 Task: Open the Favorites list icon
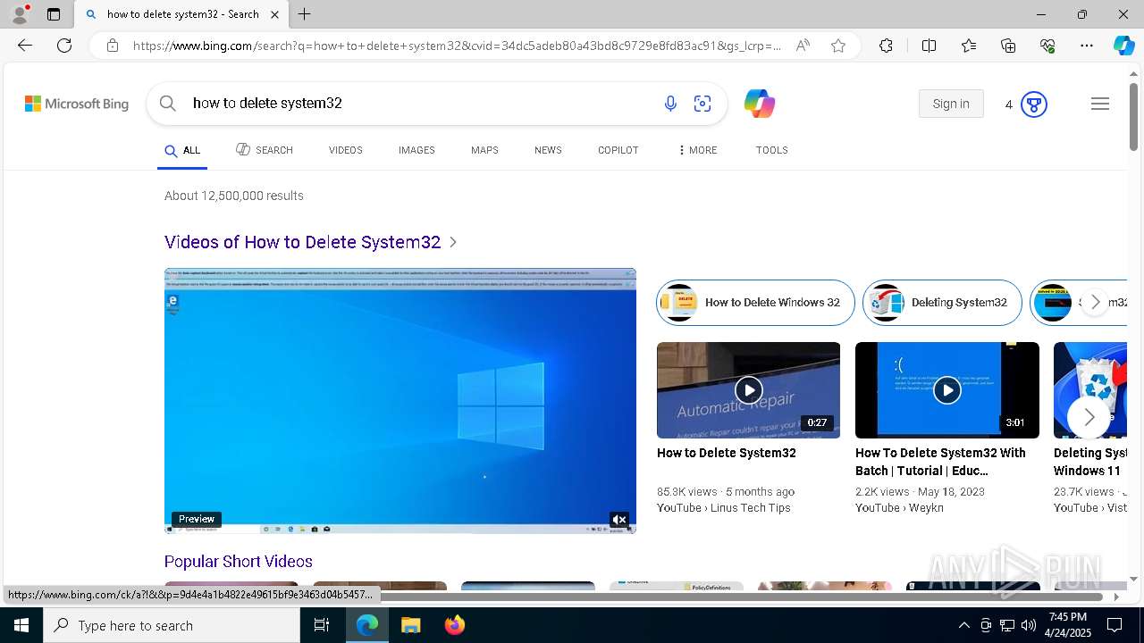click(969, 46)
